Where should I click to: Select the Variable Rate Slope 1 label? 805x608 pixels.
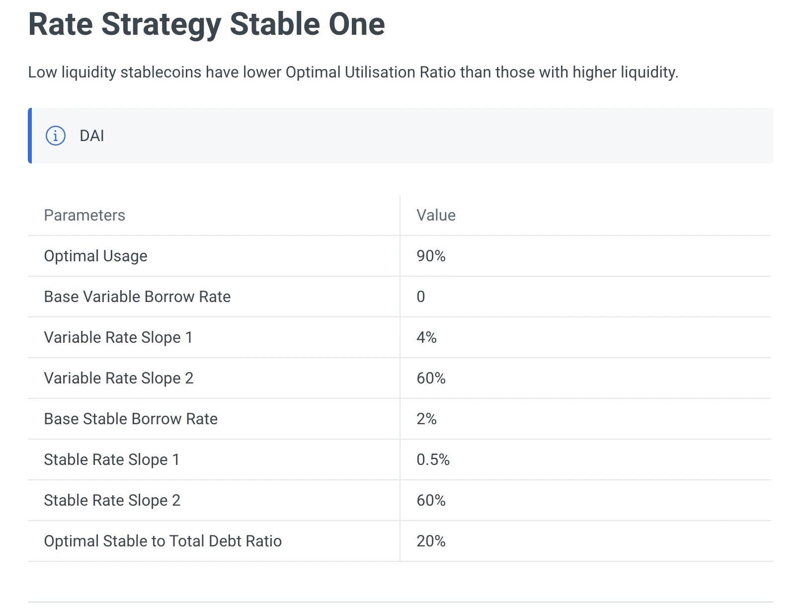tap(118, 337)
